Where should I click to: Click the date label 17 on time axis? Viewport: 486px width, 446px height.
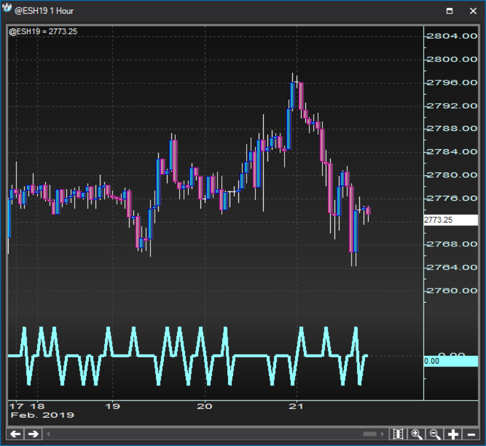pyautogui.click(x=16, y=406)
